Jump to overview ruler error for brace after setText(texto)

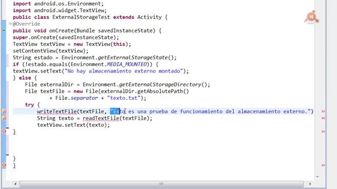pos(323,131)
